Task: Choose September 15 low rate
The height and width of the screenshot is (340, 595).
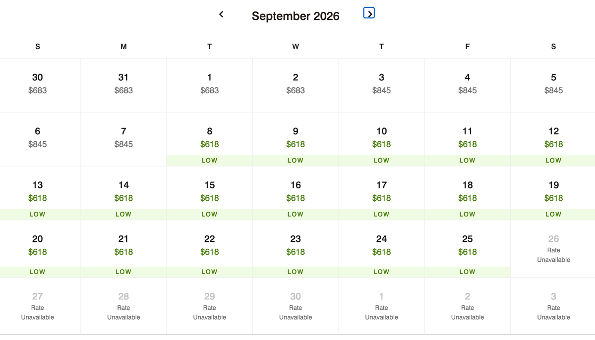Action: pyautogui.click(x=209, y=192)
